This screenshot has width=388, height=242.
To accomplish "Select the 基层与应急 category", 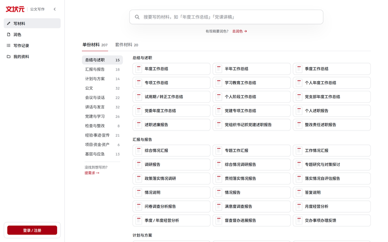I will coord(102,154).
